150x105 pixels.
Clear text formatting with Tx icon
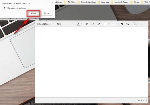coord(134,24)
